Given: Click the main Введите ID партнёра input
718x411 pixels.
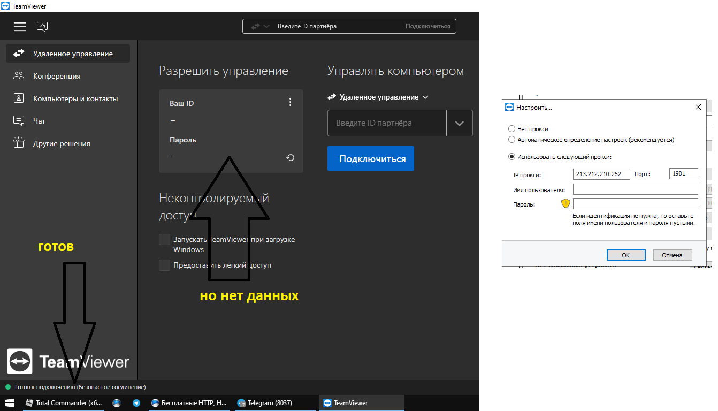Looking at the screenshot, I should [x=387, y=123].
